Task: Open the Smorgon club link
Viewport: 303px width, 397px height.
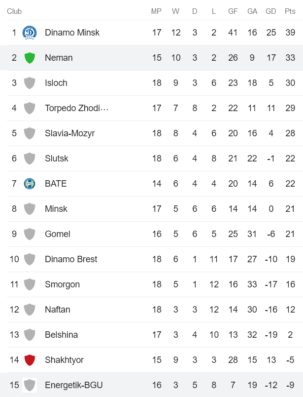Action: coord(62,284)
